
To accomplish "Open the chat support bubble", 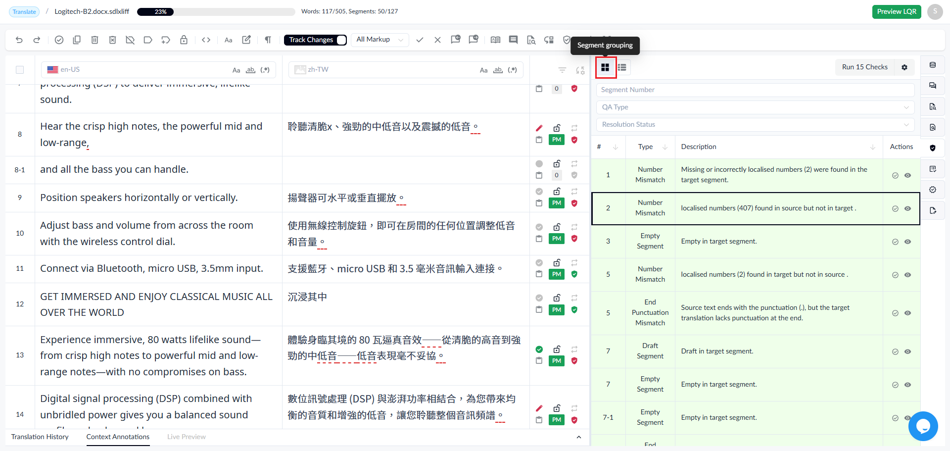I will [x=923, y=426].
